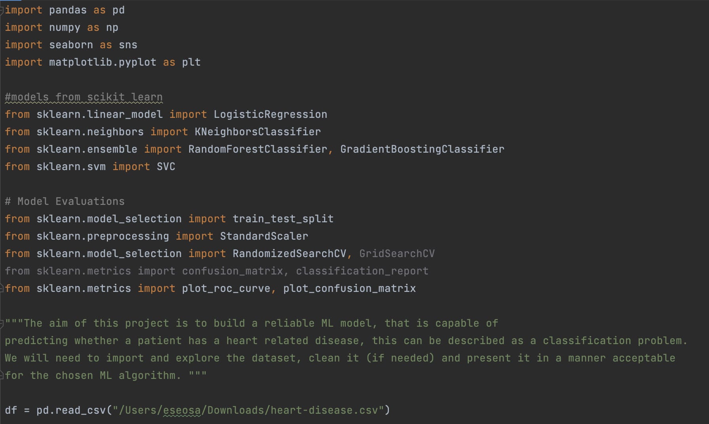This screenshot has height=424, width=709.
Task: Click the SVC import name
Action: [x=166, y=167]
